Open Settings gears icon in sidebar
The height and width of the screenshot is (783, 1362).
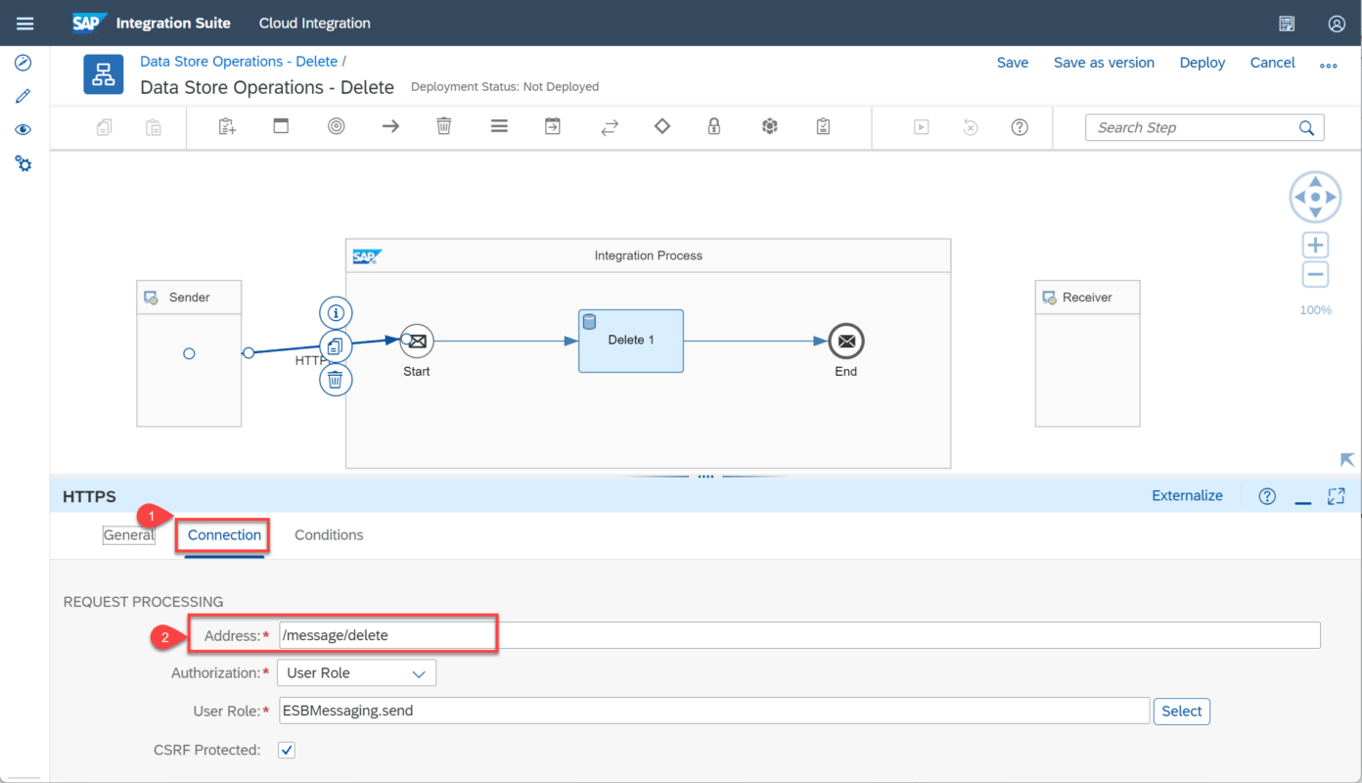pyautogui.click(x=23, y=163)
